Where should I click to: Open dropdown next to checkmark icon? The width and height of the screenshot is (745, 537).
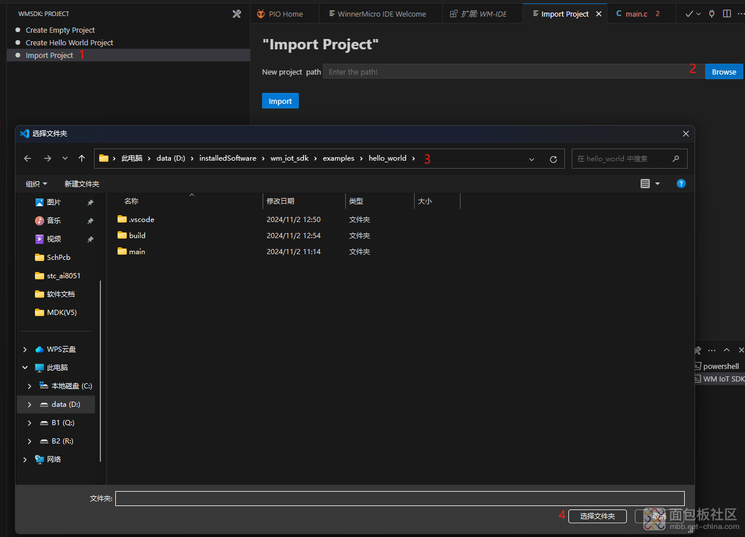click(699, 14)
